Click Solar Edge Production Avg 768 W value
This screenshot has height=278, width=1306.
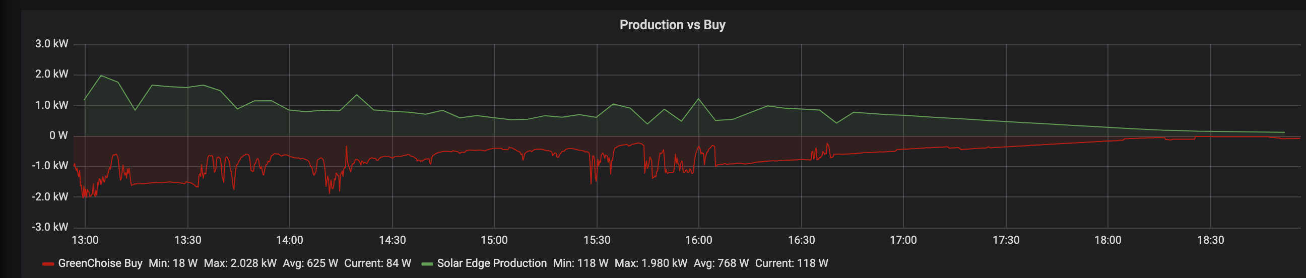pos(721,263)
